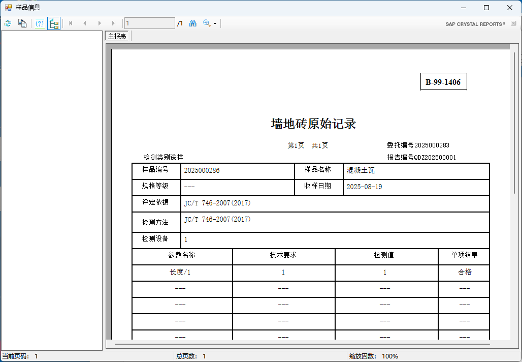This screenshot has height=362, width=522.
Task: Click the zoom magnifier icon
Action: [x=207, y=23]
